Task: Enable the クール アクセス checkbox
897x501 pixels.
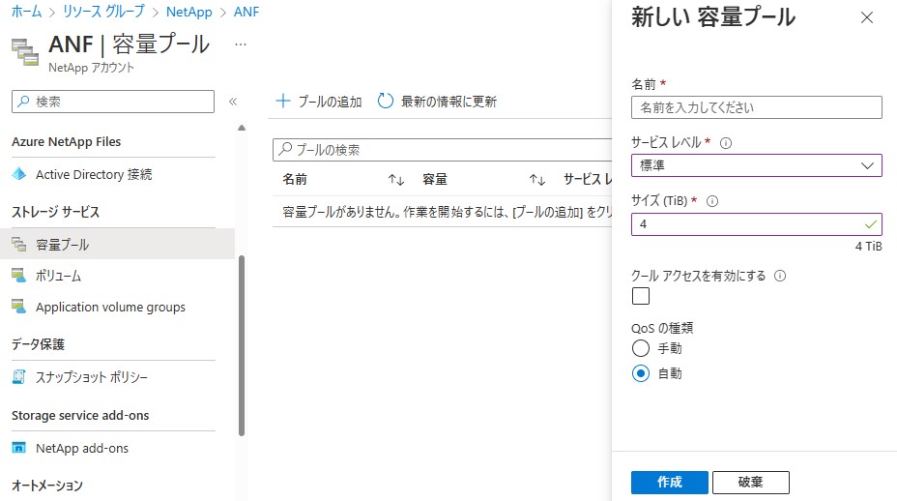Action: tap(641, 296)
